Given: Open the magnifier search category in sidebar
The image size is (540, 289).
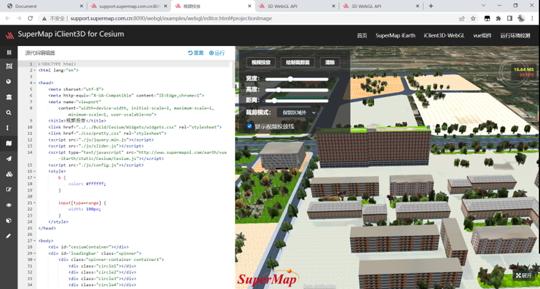Looking at the screenshot, I should click(x=9, y=112).
